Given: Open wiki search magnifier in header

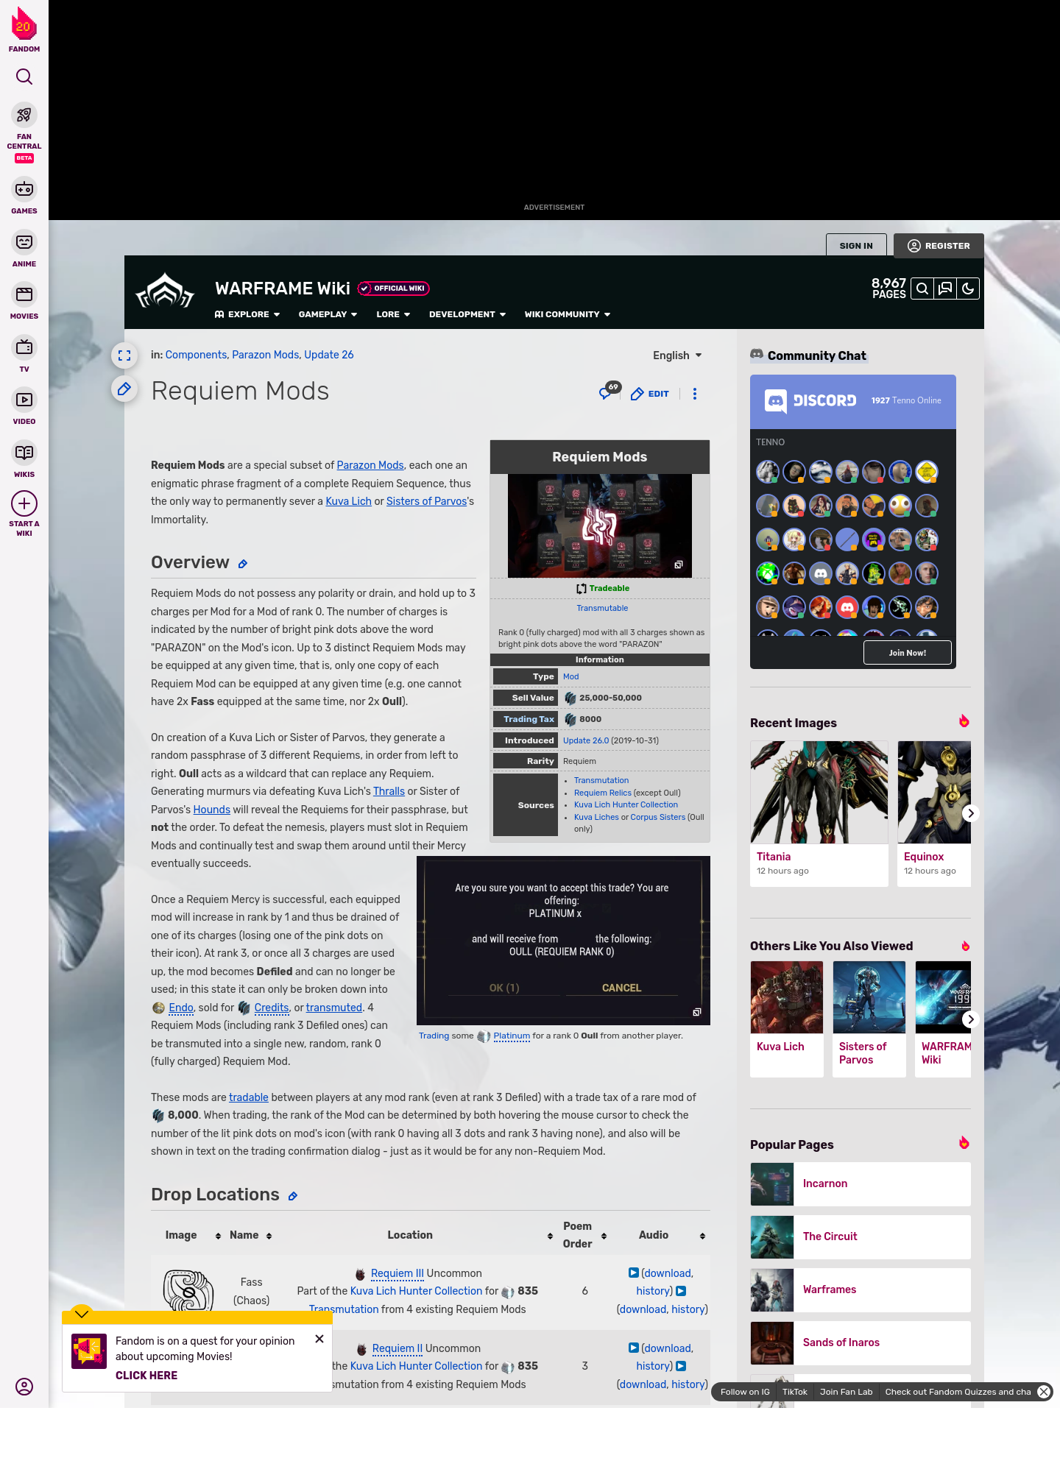Looking at the screenshot, I should coord(922,289).
